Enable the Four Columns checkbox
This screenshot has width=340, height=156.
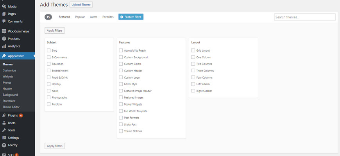pyautogui.click(x=193, y=77)
